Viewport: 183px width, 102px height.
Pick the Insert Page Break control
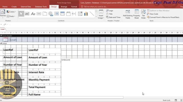coord(74,14)
